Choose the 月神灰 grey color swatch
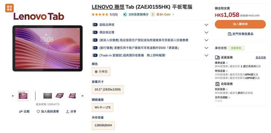Image resolution: width=271 pixels, height=133 pixels. 101,72
